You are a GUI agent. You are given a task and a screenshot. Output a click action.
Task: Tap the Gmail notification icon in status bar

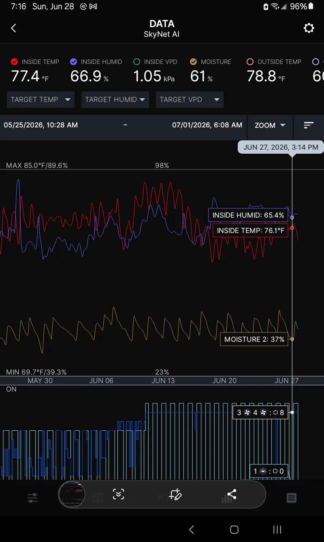tap(93, 6)
